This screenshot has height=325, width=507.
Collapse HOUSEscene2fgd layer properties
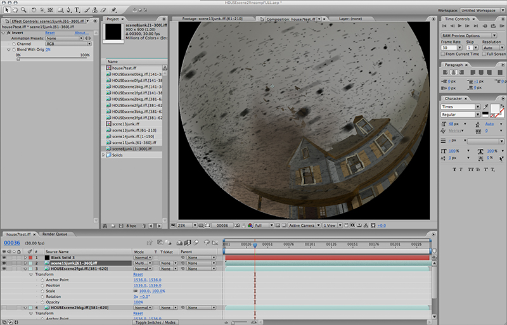(x=25, y=269)
